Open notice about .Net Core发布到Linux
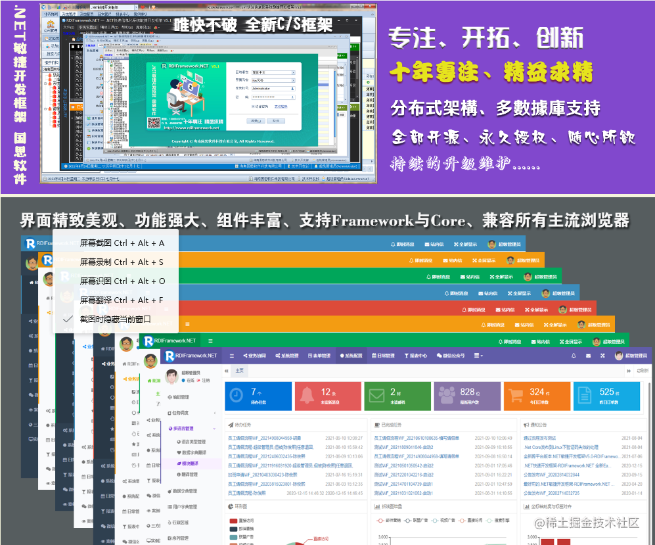Image resolution: width=655 pixels, height=545 pixels. (561, 447)
